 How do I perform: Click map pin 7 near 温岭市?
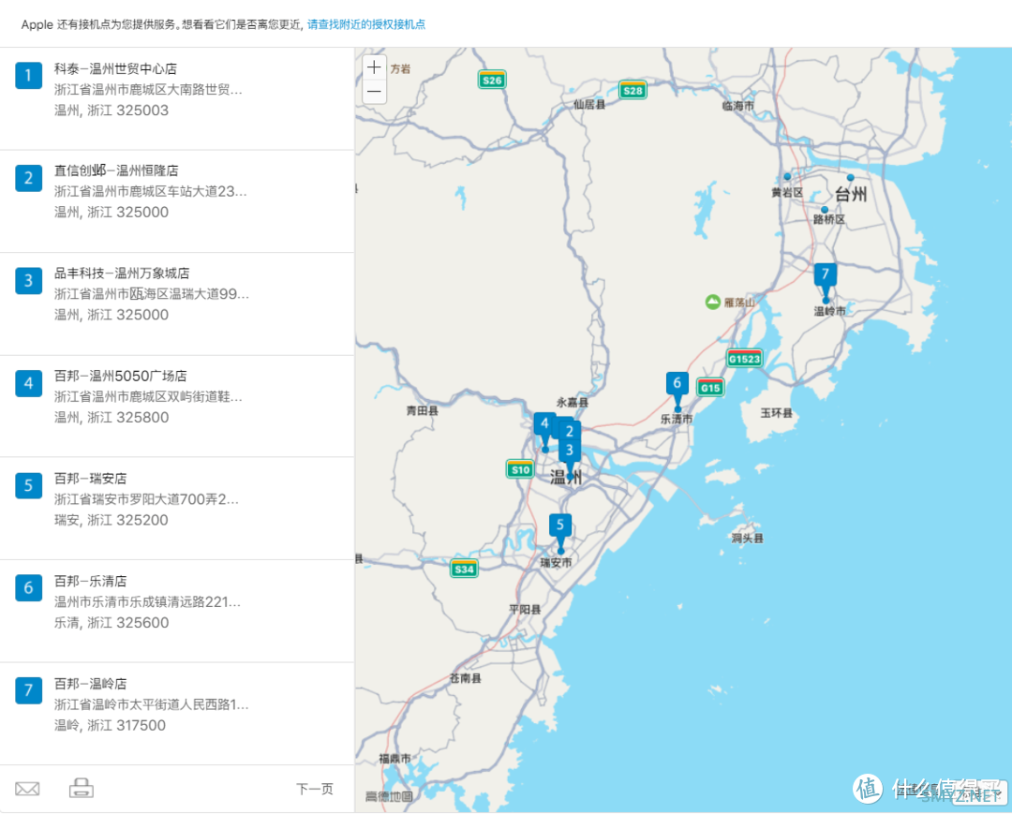click(826, 275)
